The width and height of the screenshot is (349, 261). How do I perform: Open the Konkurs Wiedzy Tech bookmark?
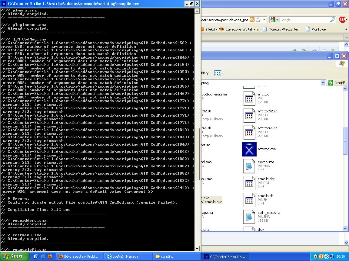tap(283, 29)
